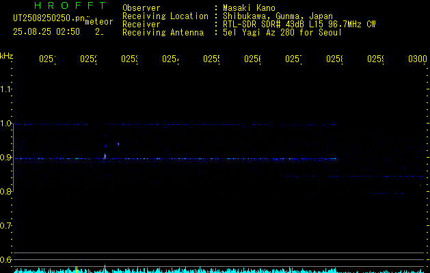
Task: Click the 0.9 kHz axis tick label
Action: coord(5,158)
